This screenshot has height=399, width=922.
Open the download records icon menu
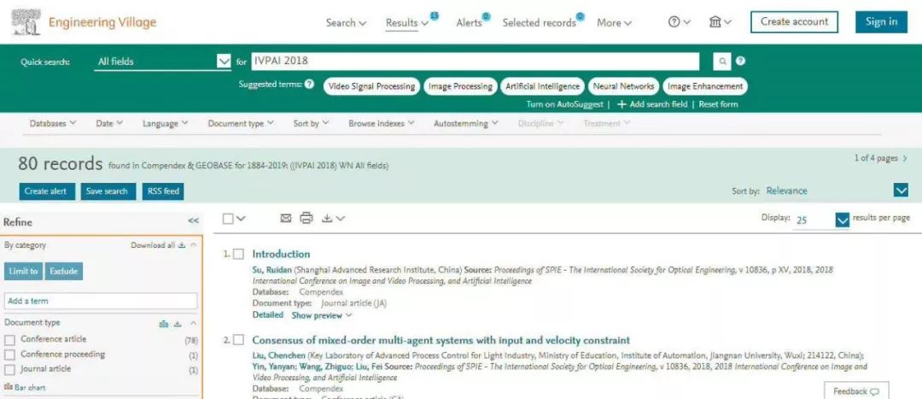pos(333,219)
